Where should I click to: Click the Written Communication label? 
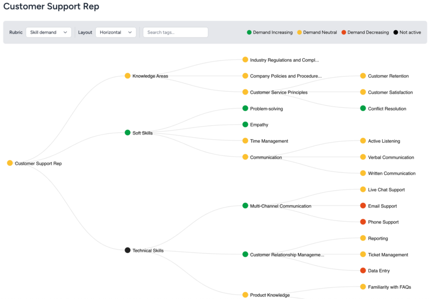[x=392, y=173]
